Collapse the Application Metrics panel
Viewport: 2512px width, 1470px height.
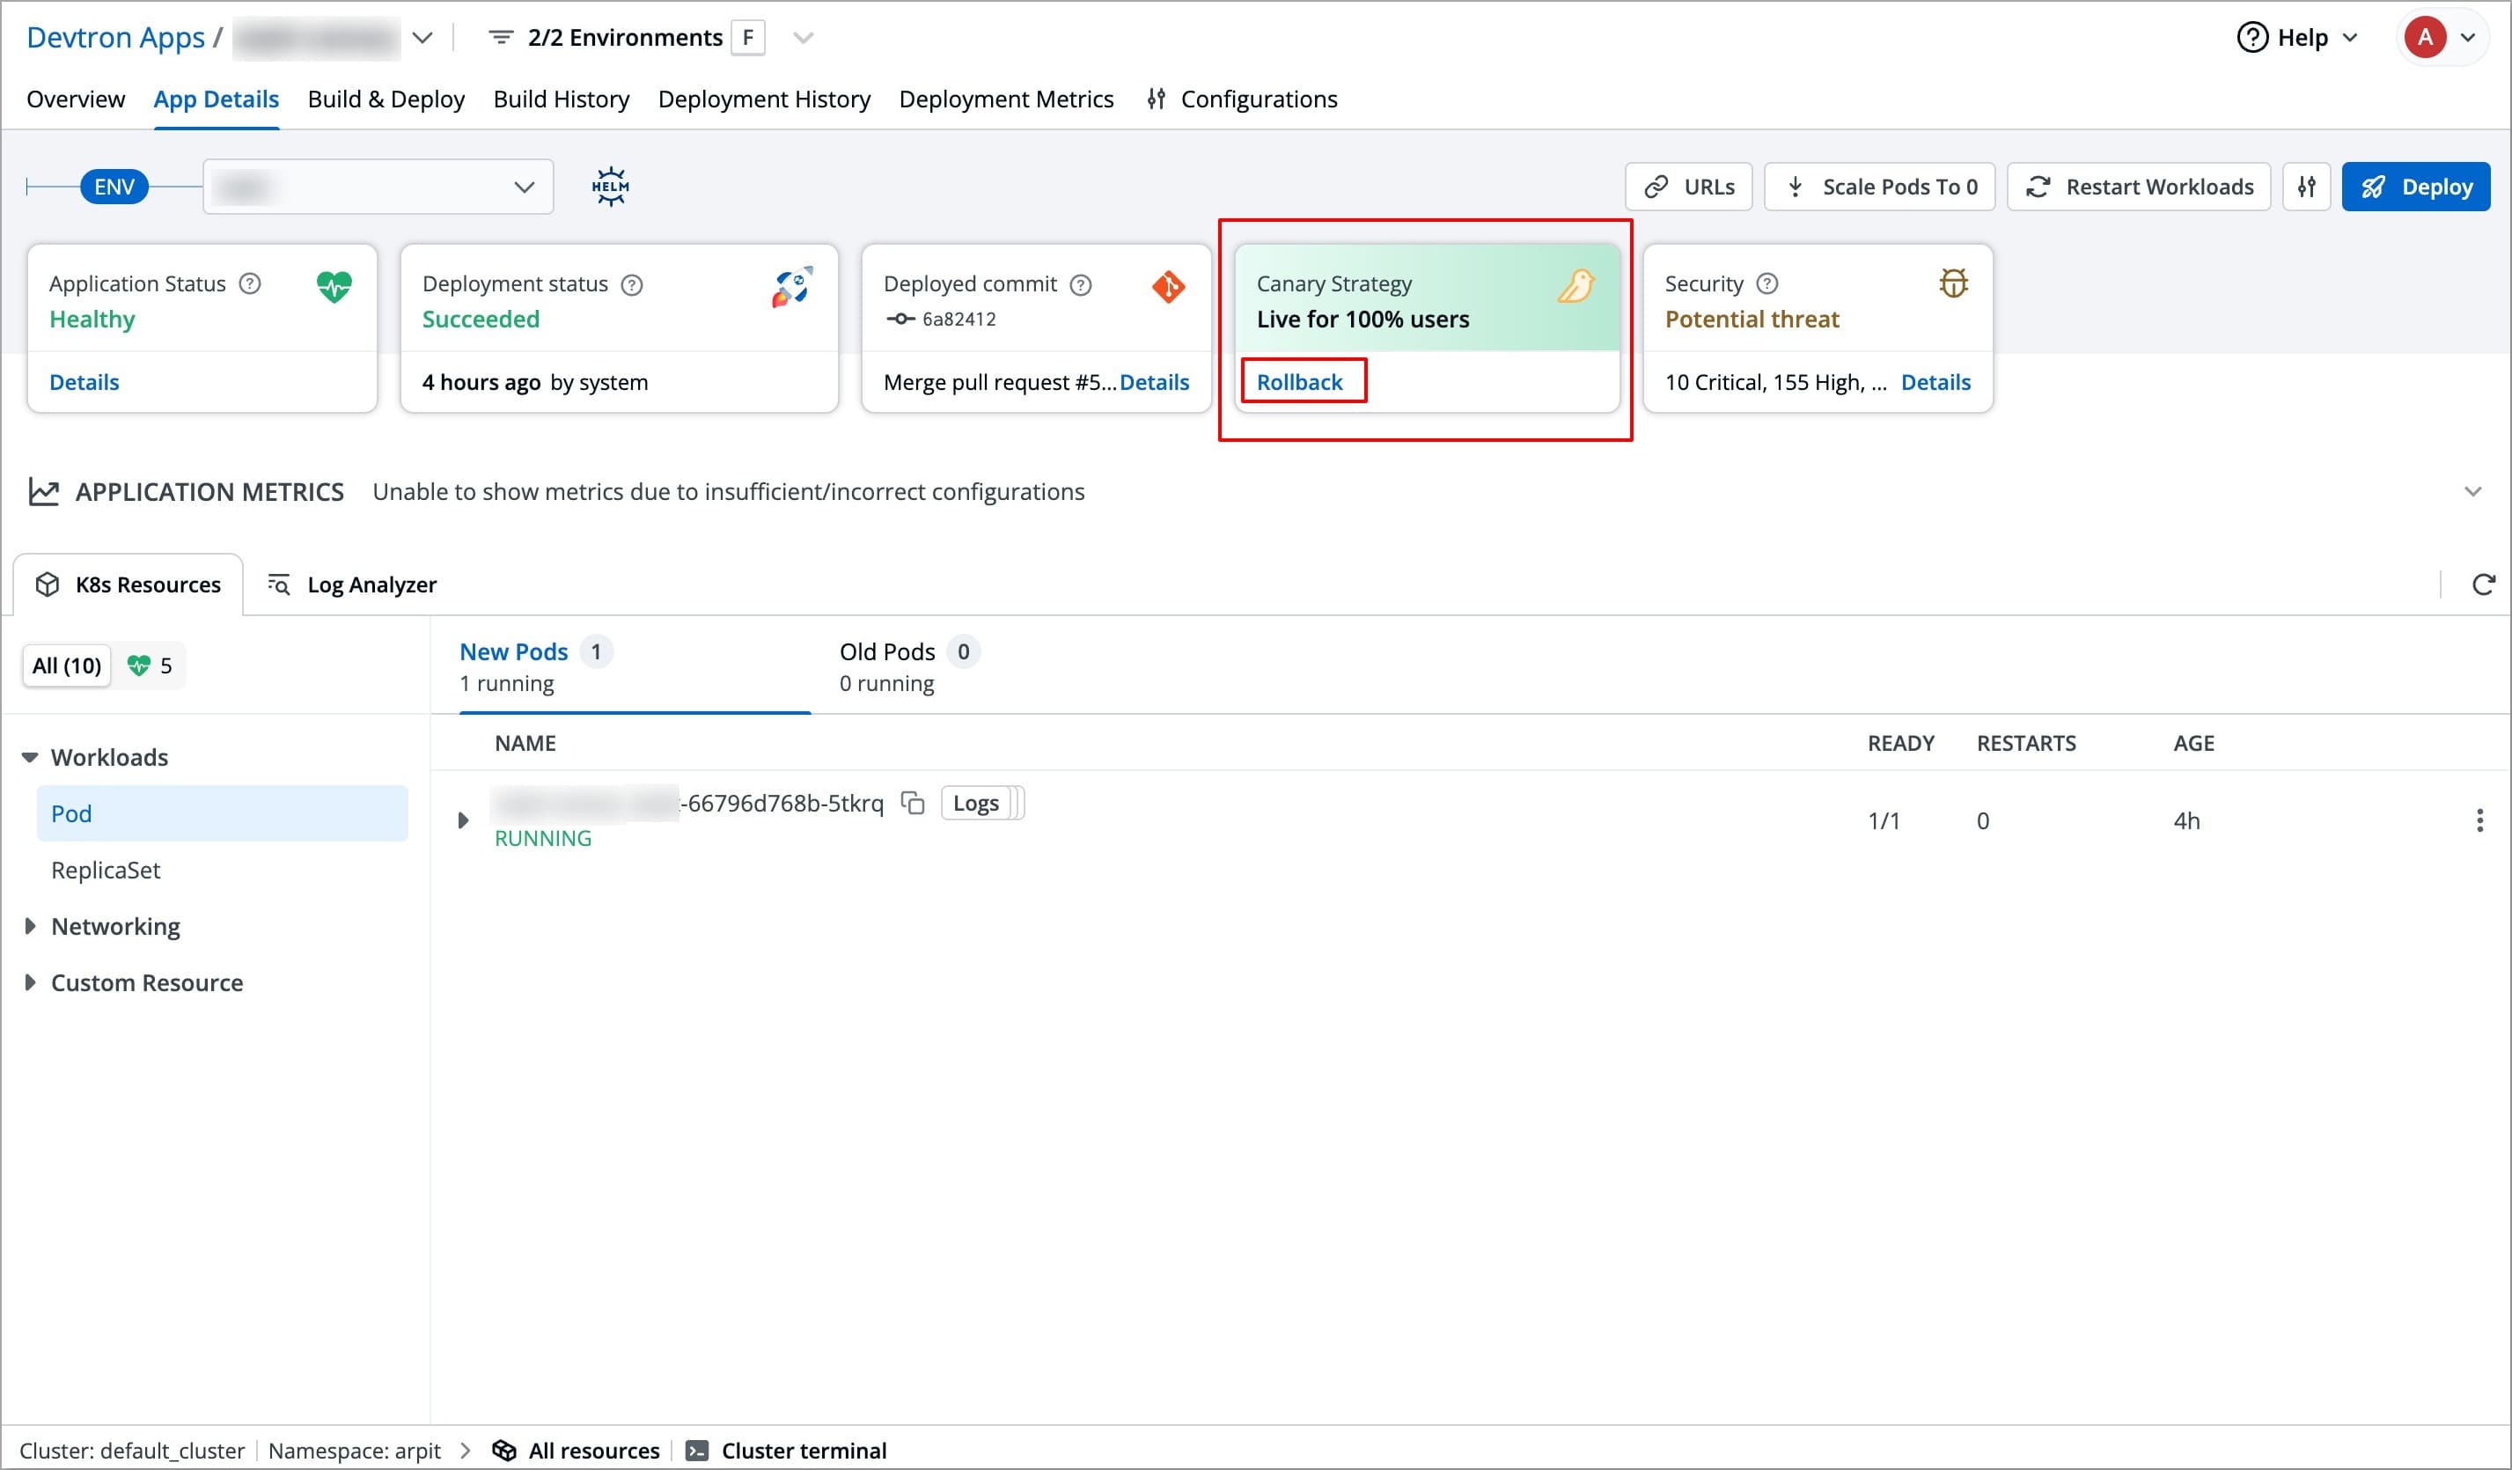click(x=2473, y=490)
